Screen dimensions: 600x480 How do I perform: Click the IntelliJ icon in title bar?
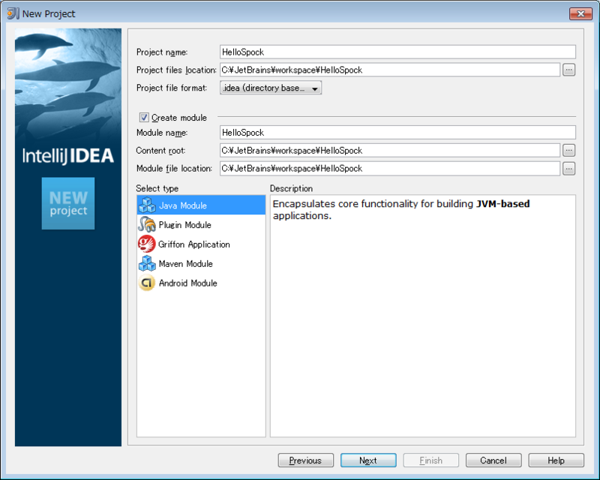point(13,13)
